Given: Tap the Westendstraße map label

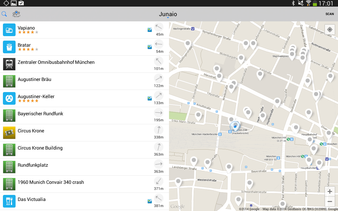Looking at the screenshot, I should click(x=207, y=180).
